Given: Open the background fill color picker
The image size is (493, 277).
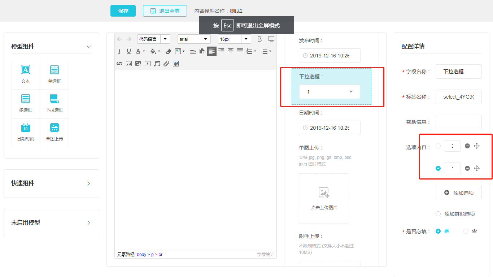Looking at the screenshot, I should pos(154,51).
